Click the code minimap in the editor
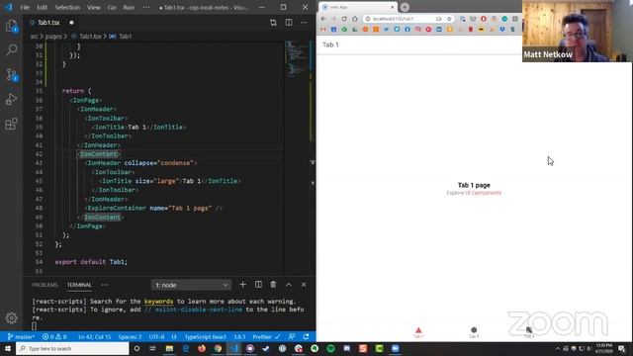 (x=297, y=58)
